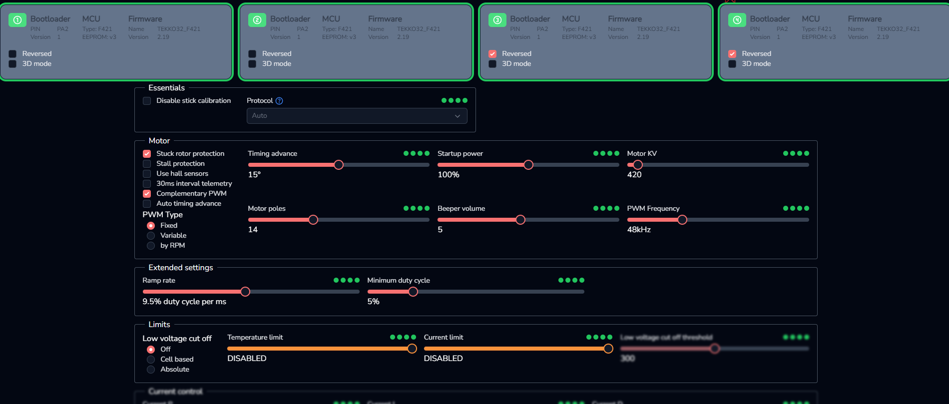Open the Protocol help icon
This screenshot has width=949, height=404.
click(279, 101)
